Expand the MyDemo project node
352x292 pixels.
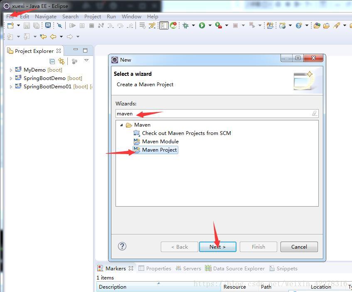(11, 70)
